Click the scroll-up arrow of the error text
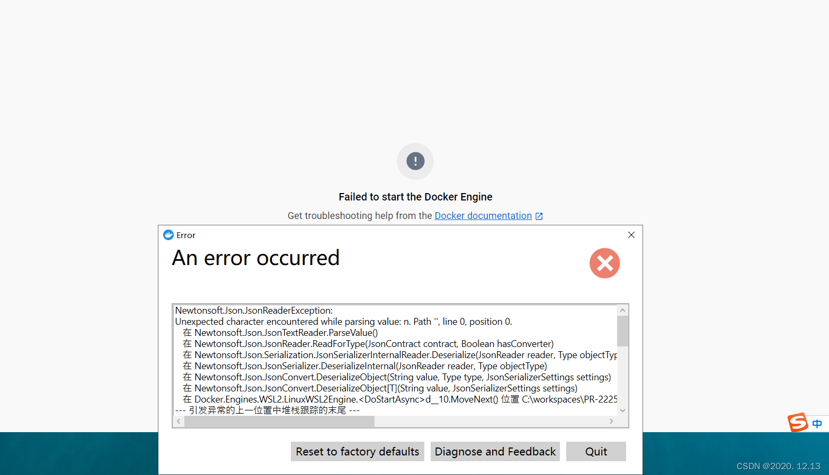Viewport: 829px width, 475px height. (623, 310)
